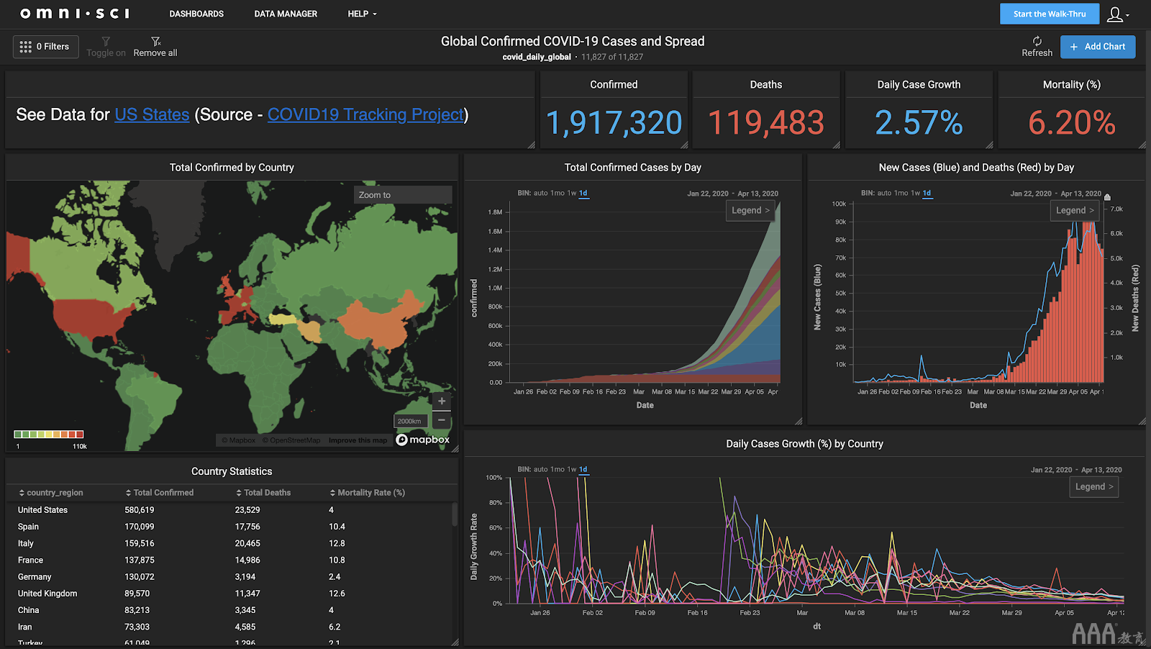Expand Legend on Total Confirmed Cases chart
The width and height of the screenshot is (1151, 649).
point(750,211)
